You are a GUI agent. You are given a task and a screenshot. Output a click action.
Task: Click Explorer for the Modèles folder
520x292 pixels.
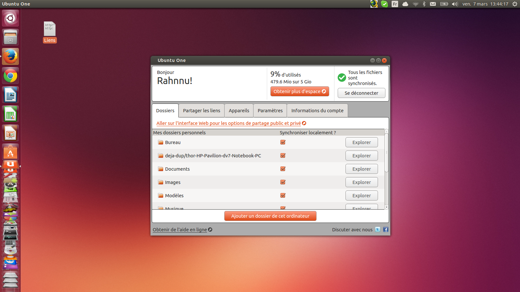point(361,196)
